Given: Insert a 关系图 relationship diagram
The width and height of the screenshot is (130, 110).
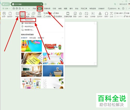Looking at the screenshot, I should tap(47, 16).
